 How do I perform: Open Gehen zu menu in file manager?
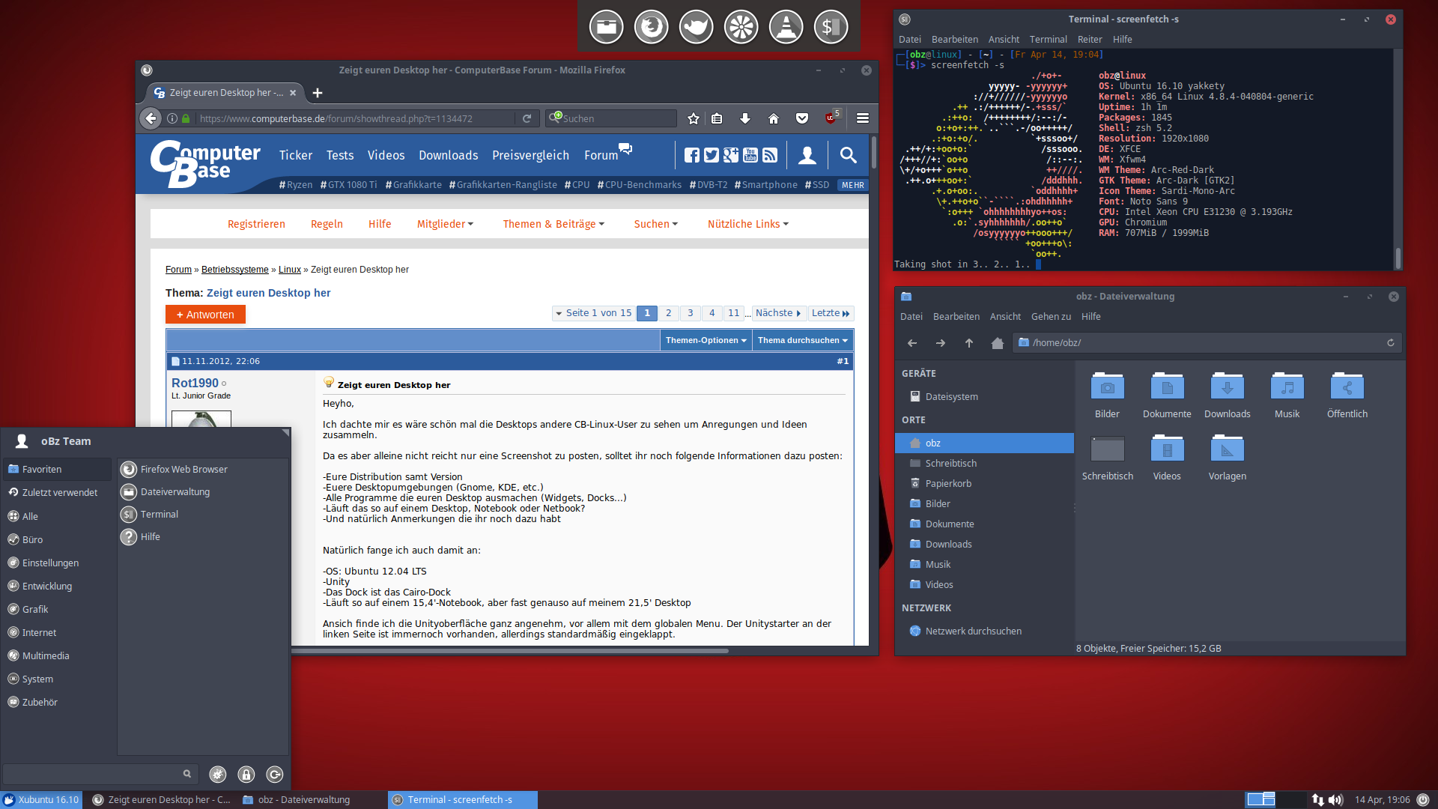click(x=1050, y=317)
